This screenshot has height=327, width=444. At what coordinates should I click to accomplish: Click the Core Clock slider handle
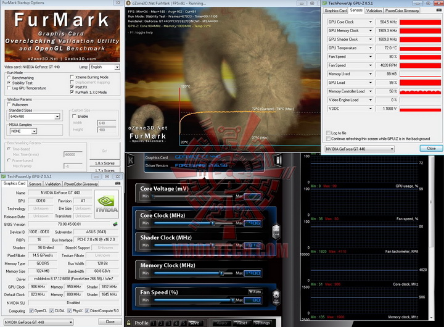[213, 223]
